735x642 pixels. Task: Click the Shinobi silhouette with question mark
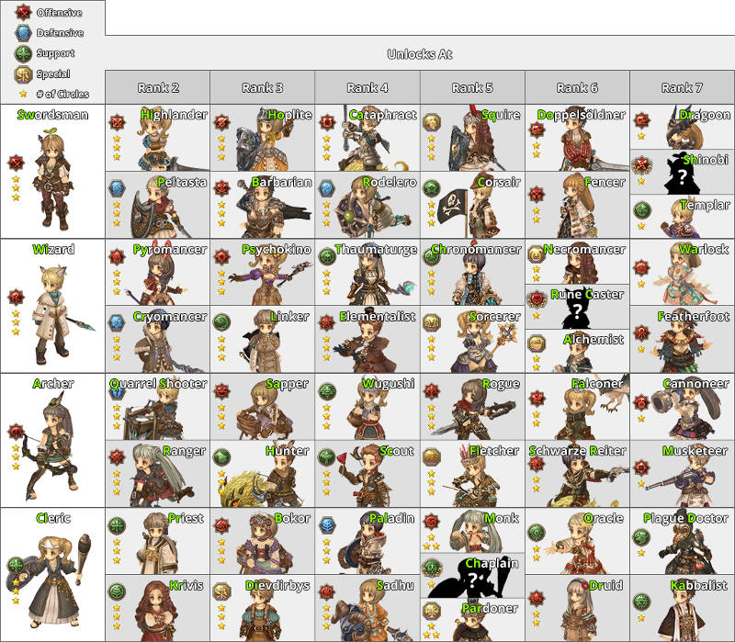(x=682, y=175)
